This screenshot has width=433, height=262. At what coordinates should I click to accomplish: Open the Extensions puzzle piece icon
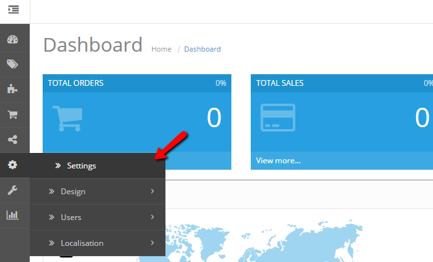tap(13, 89)
